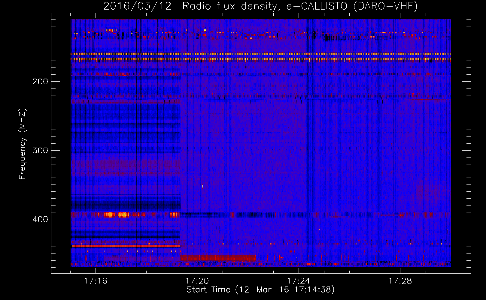Click the '200' frequency tick label
Image resolution: width=486 pixels, height=300 pixels.
(x=40, y=82)
